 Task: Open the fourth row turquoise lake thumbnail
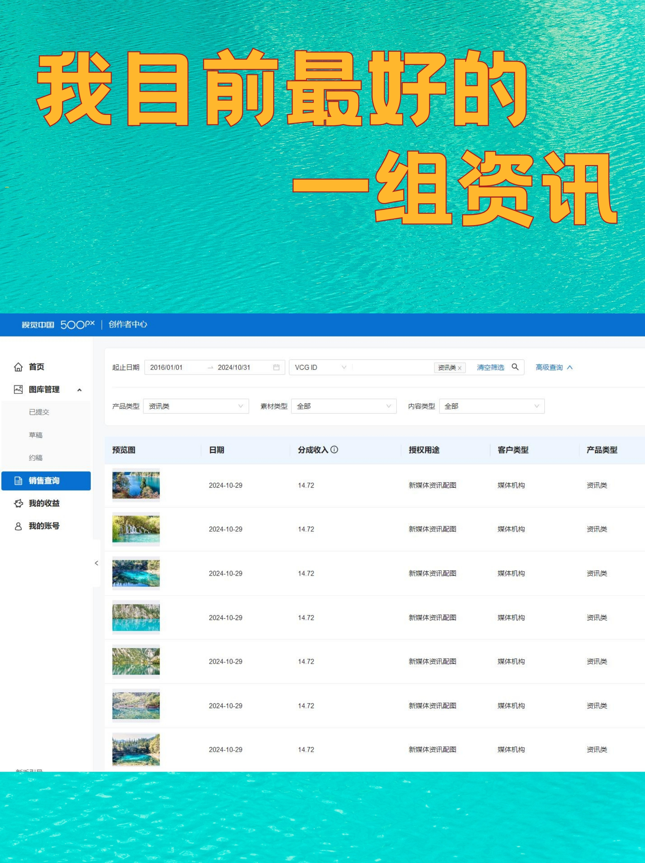pyautogui.click(x=136, y=617)
